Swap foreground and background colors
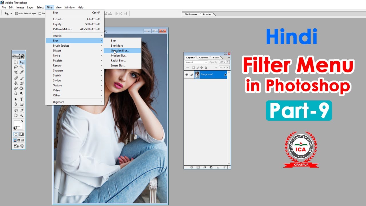This screenshot has height=206, width=366. click(22, 121)
